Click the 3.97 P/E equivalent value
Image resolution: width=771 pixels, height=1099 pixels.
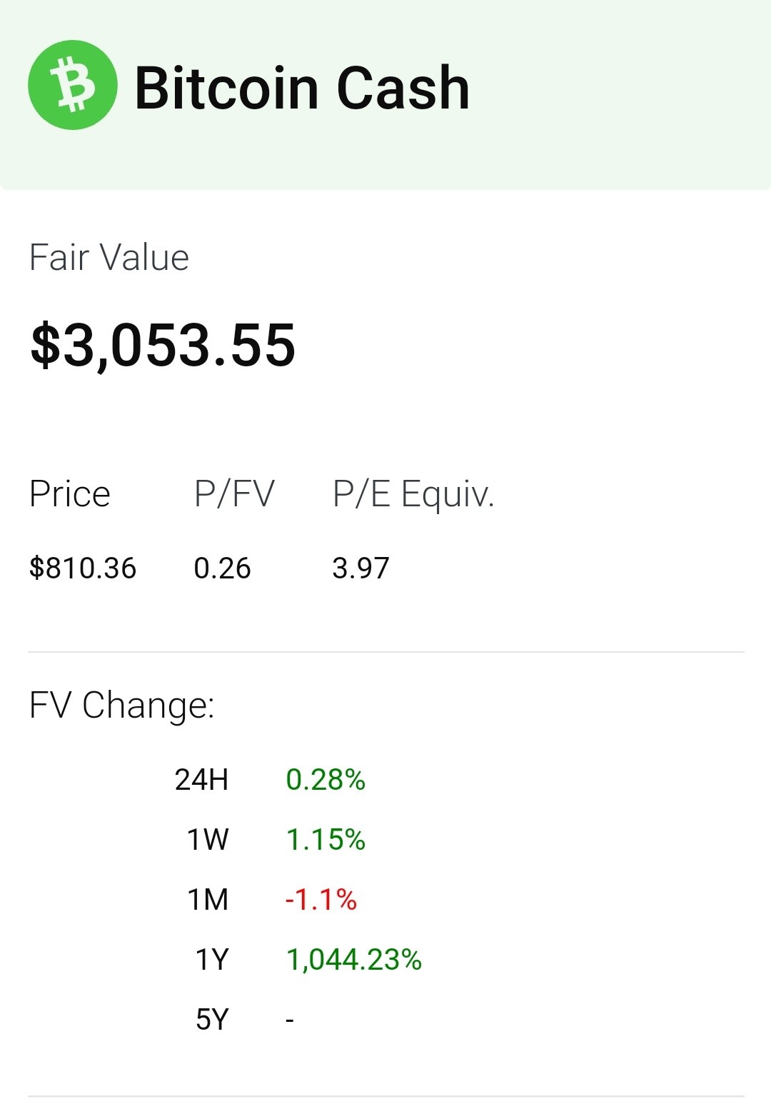pyautogui.click(x=361, y=568)
